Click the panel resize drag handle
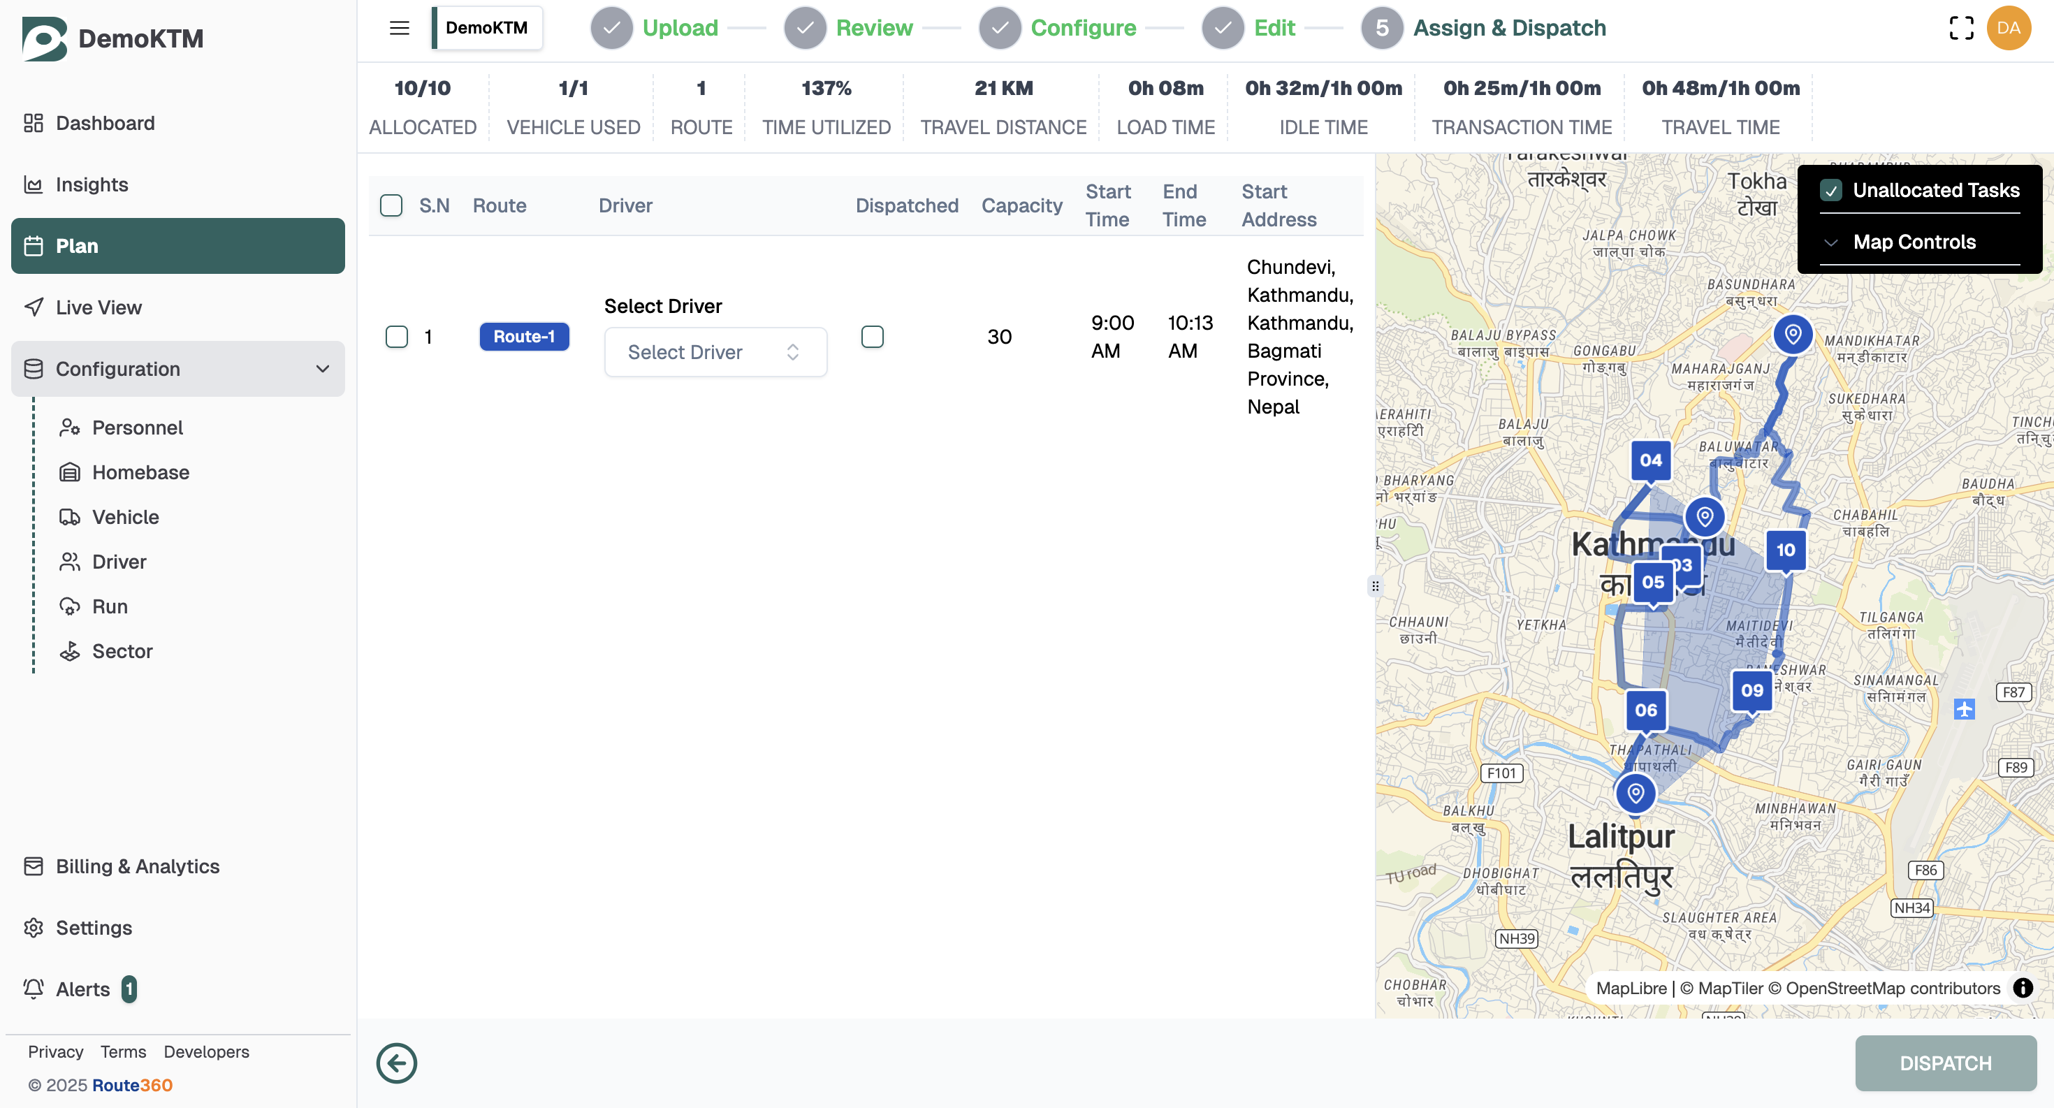The height and width of the screenshot is (1108, 2054). 1376,586
